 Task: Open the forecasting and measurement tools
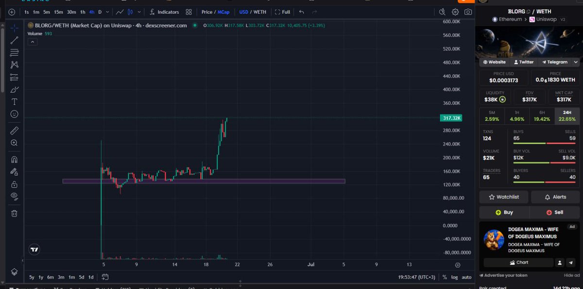(x=14, y=77)
